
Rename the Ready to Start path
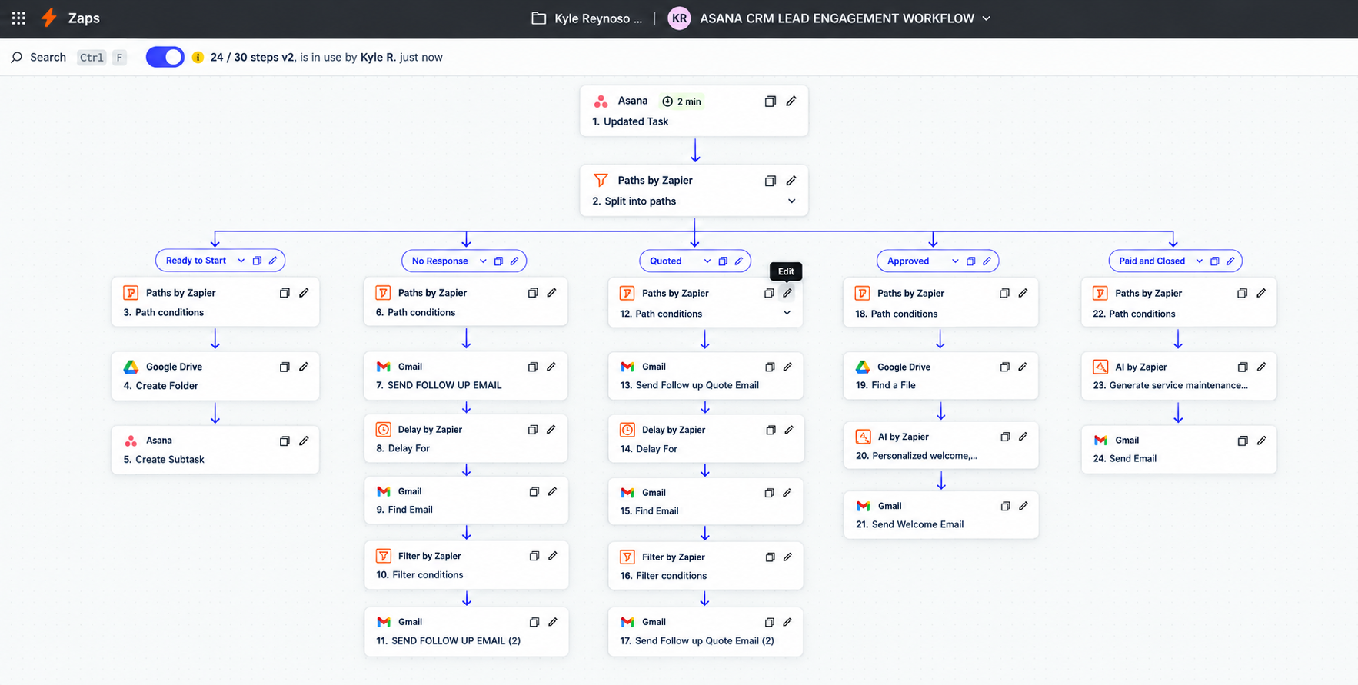(x=273, y=261)
